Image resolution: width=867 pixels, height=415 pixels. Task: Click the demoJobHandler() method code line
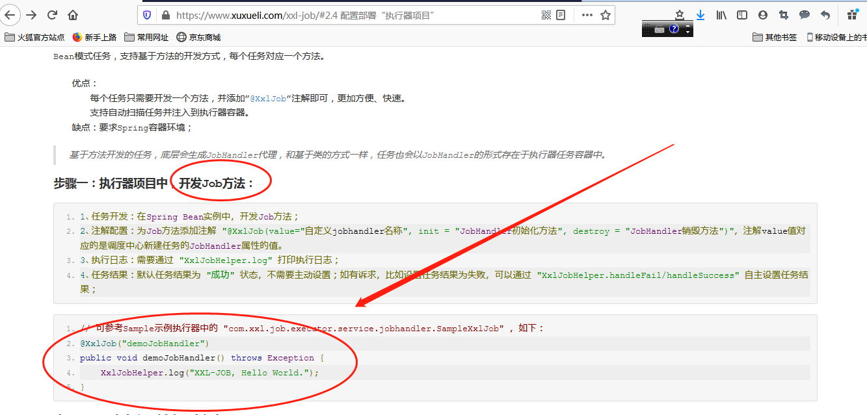(202, 358)
